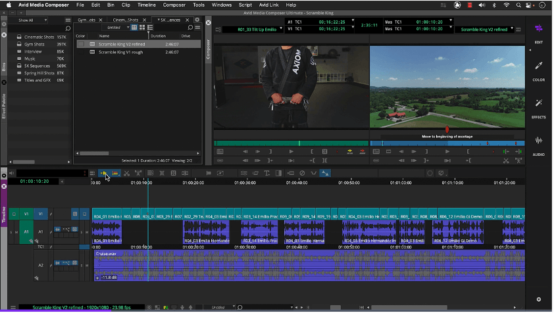Switch bin to Script view icon

tap(150, 28)
